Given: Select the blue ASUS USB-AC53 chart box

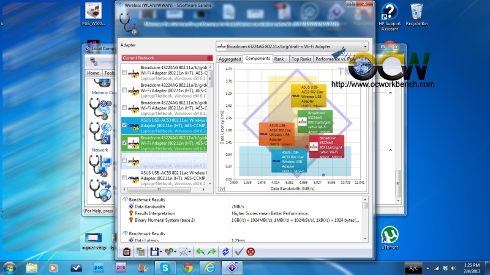Looking at the screenshot, I should click(x=289, y=161).
